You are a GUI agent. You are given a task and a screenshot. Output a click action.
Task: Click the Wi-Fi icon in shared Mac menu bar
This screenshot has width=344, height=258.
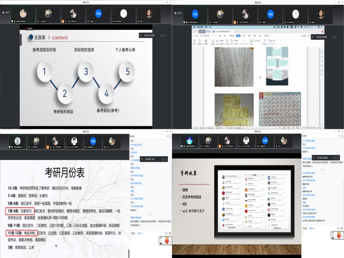(x=298, y=27)
